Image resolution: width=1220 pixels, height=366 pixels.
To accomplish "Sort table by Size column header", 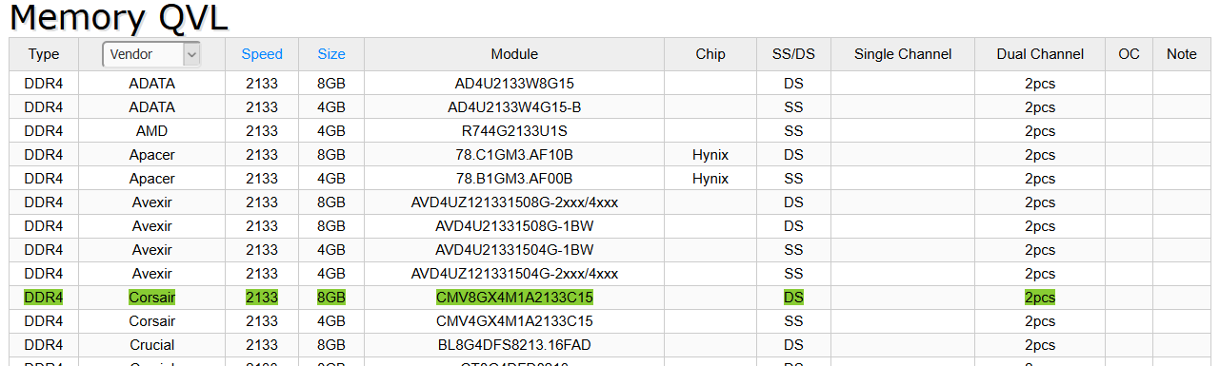I will point(331,54).
